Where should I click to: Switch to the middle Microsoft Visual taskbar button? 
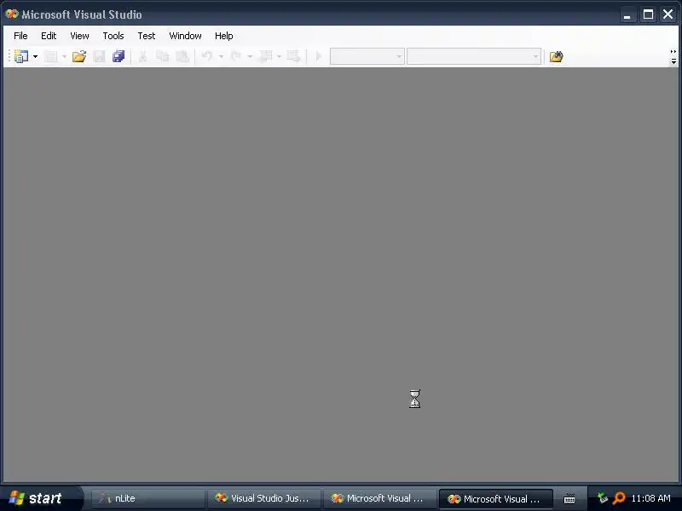pyautogui.click(x=379, y=498)
